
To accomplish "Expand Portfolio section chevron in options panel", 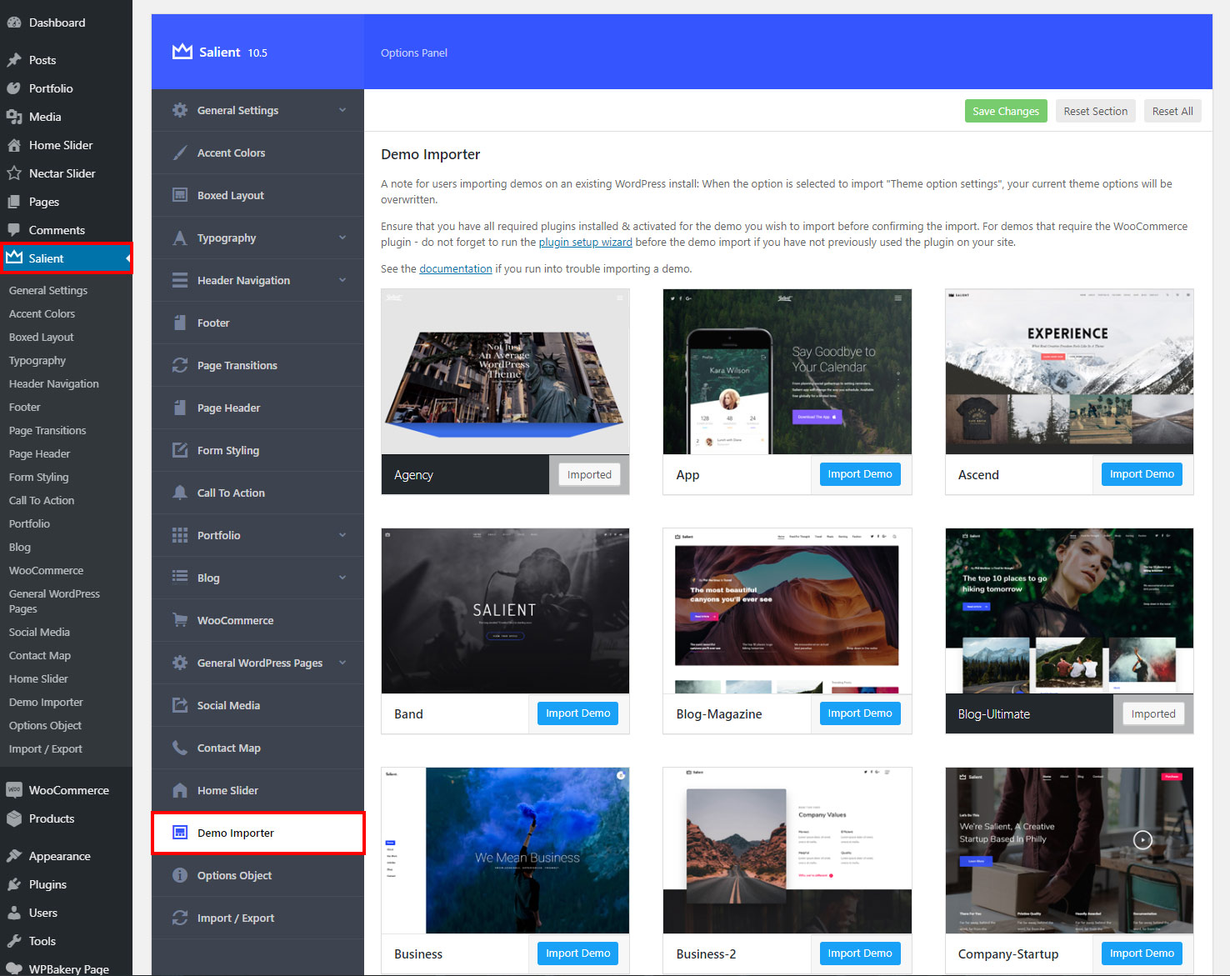I will [x=342, y=535].
